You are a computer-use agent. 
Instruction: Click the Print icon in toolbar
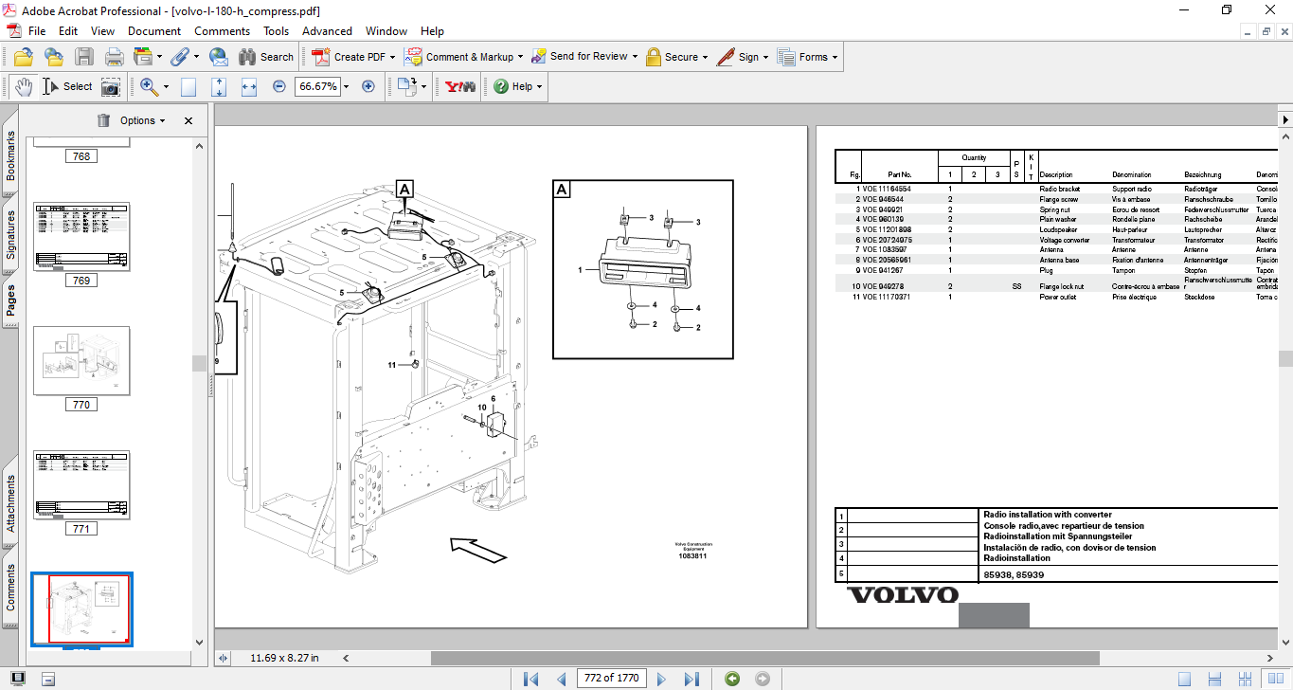tap(114, 57)
